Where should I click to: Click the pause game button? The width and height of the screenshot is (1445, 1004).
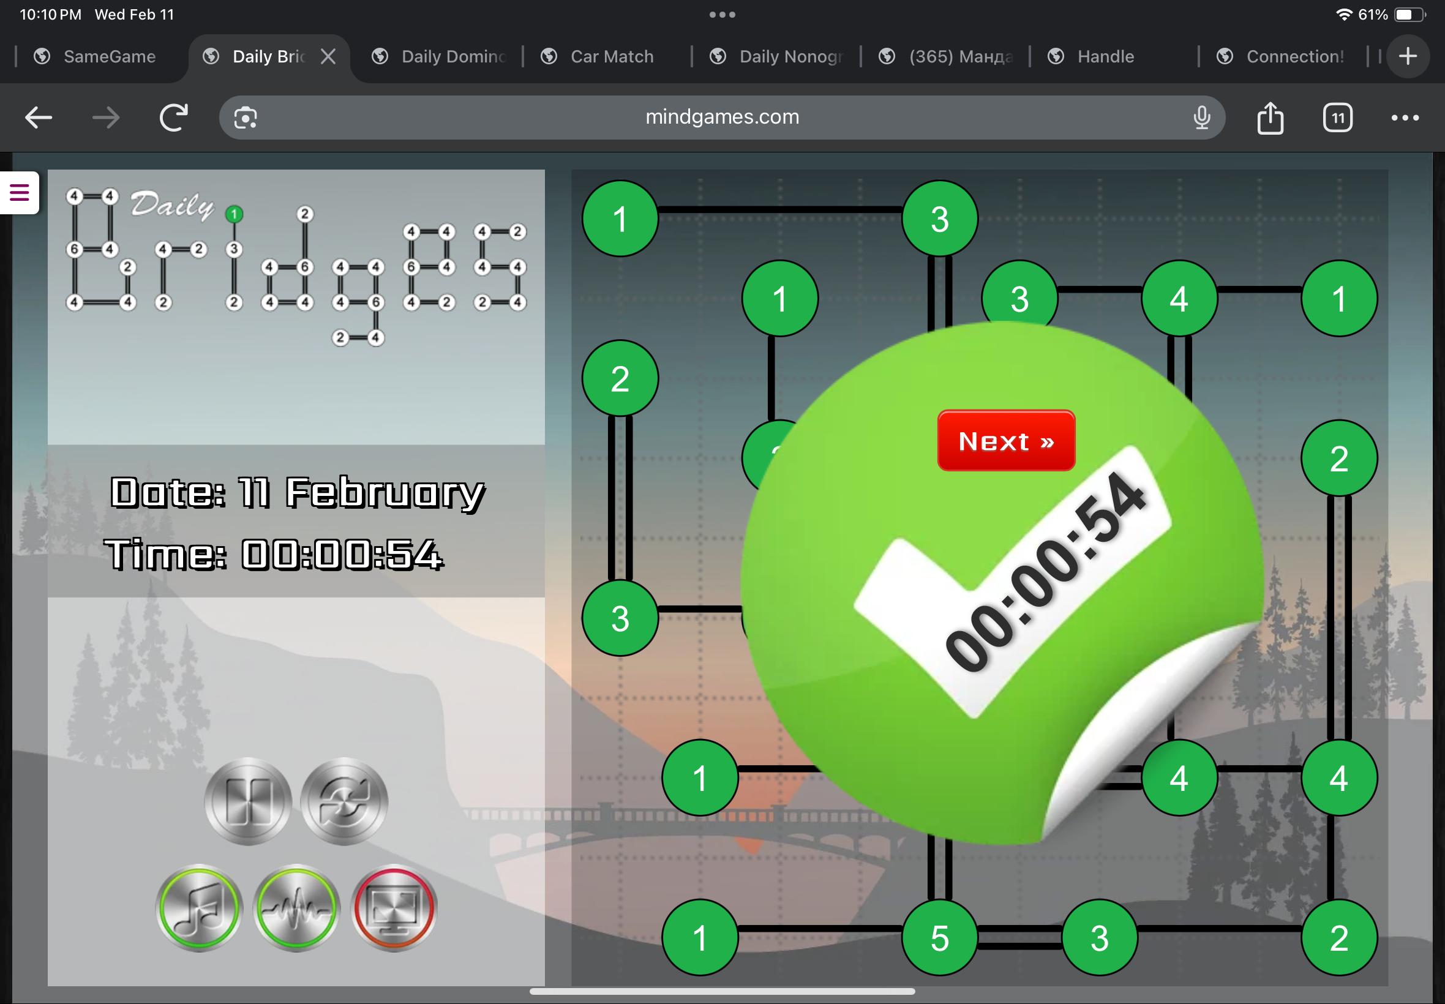pyautogui.click(x=248, y=801)
